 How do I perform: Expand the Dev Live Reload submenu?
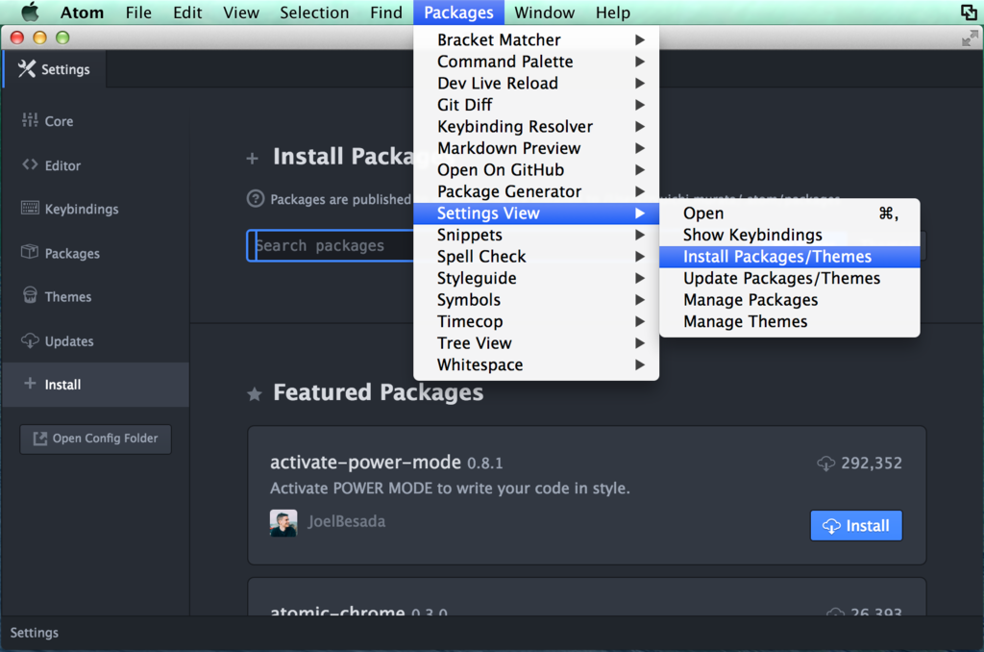coord(536,83)
